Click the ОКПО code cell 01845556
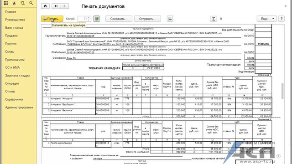 (x=263, y=44)
